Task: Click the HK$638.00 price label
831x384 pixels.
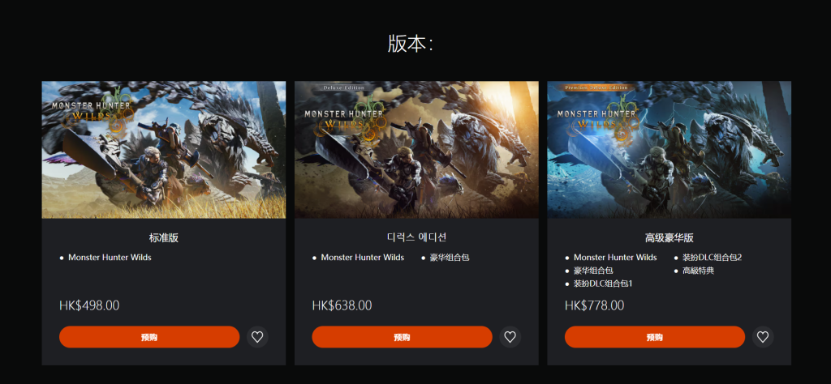Action: 342,305
